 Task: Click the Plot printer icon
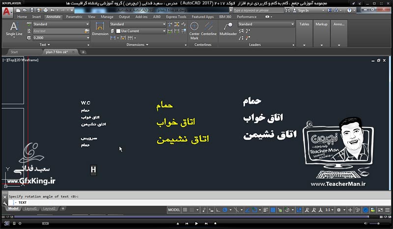[x=46, y=10]
